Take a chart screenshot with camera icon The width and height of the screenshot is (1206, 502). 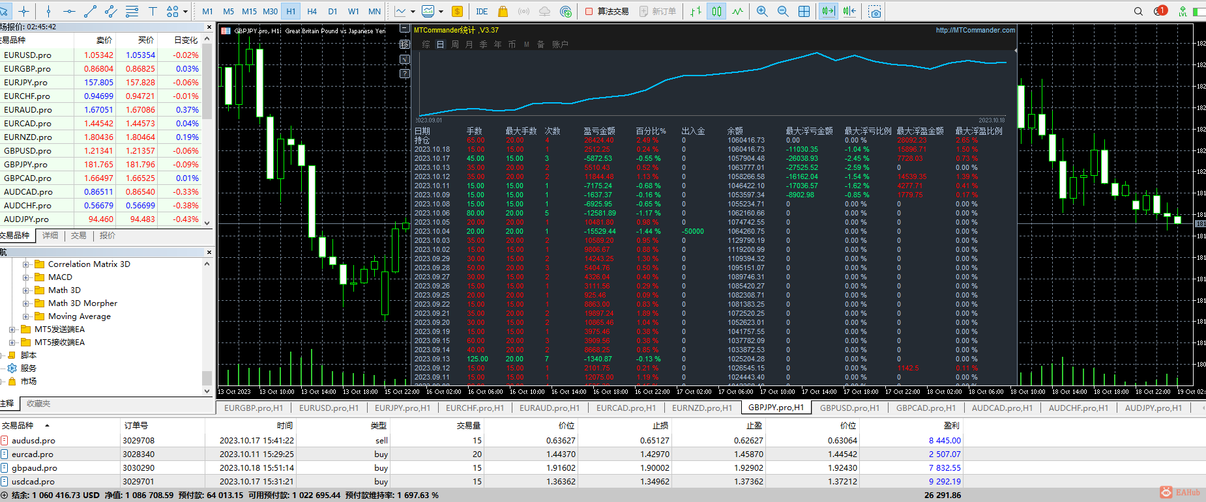pos(875,11)
